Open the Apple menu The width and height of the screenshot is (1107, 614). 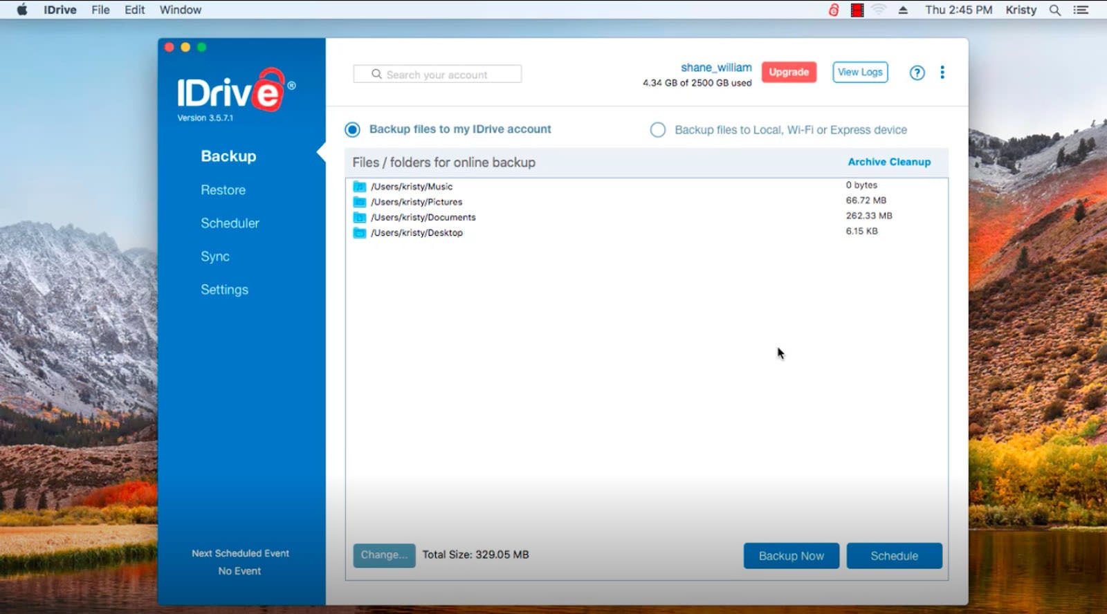coord(22,10)
